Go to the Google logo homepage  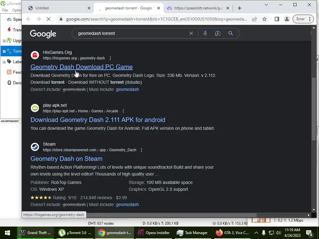pyautogui.click(x=43, y=34)
